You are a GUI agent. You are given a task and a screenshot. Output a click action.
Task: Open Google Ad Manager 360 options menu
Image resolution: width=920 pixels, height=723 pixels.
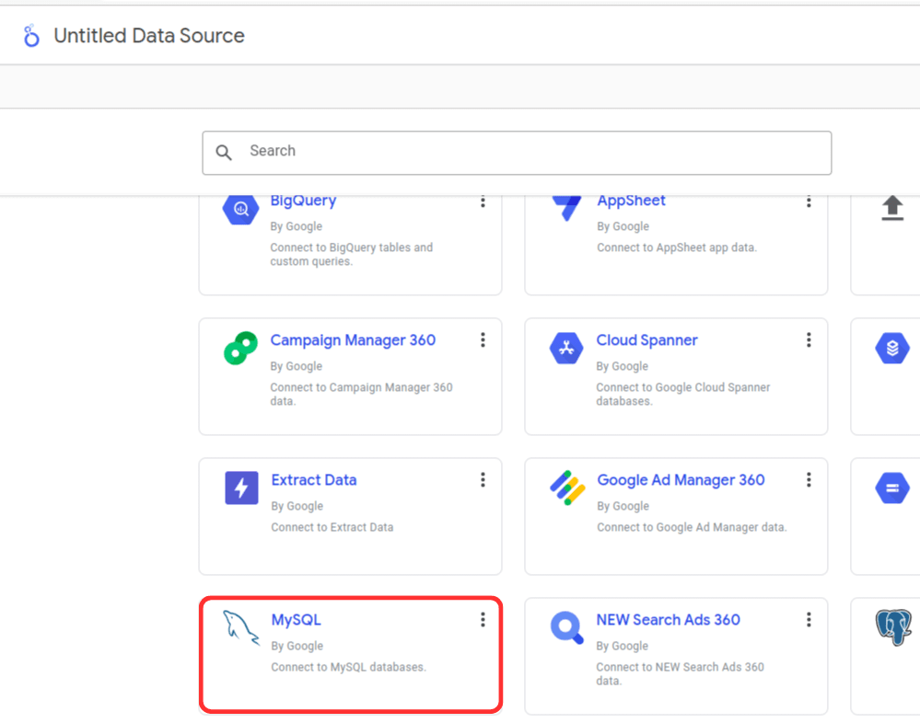pos(809,480)
